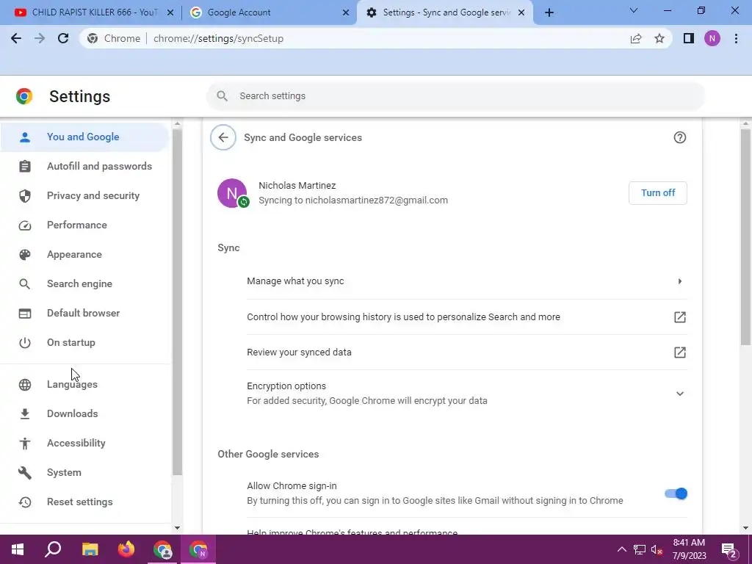752x564 pixels.
Task: Expand Encryption options chevron
Action: pos(679,394)
